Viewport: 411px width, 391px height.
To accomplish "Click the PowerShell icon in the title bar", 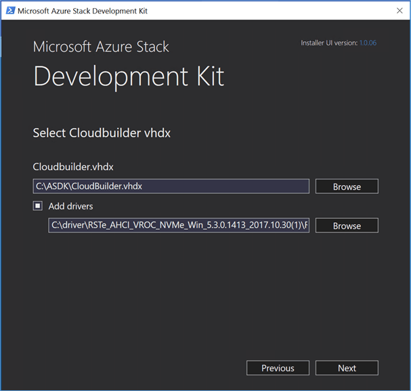I will (10, 11).
